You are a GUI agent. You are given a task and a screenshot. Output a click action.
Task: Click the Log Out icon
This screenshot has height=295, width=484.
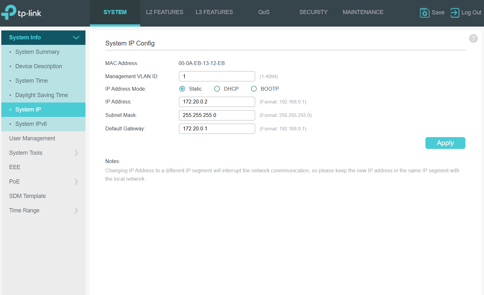(455, 12)
